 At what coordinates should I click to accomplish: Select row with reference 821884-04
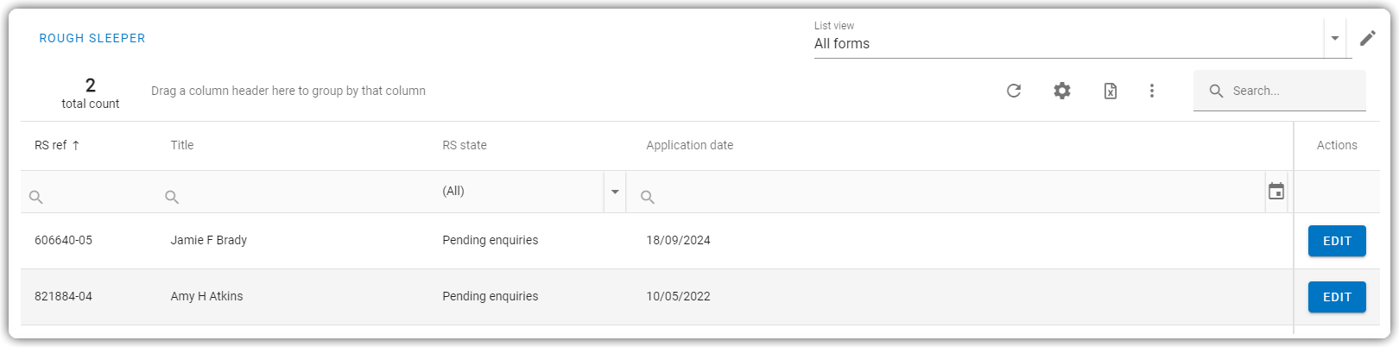tap(656, 297)
